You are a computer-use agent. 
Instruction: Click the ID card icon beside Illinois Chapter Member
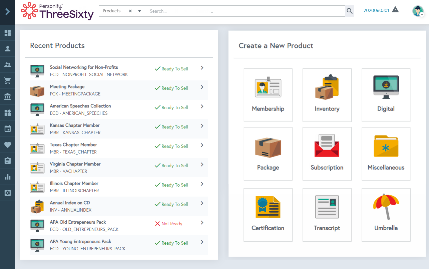tap(37, 187)
